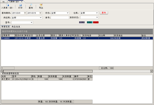This screenshot has height=105, width=154.
Task: Click the red status legend swatch
Action: (96, 22)
